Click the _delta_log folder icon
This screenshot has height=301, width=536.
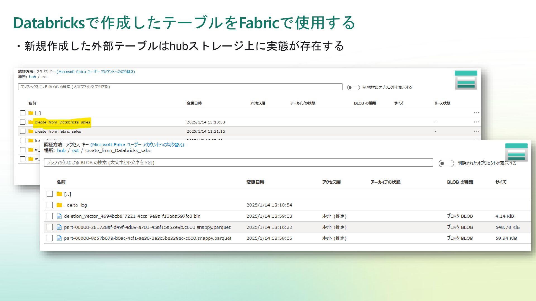[59, 205]
